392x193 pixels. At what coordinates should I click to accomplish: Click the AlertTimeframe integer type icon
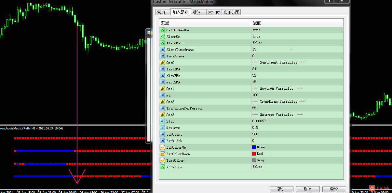click(x=162, y=50)
